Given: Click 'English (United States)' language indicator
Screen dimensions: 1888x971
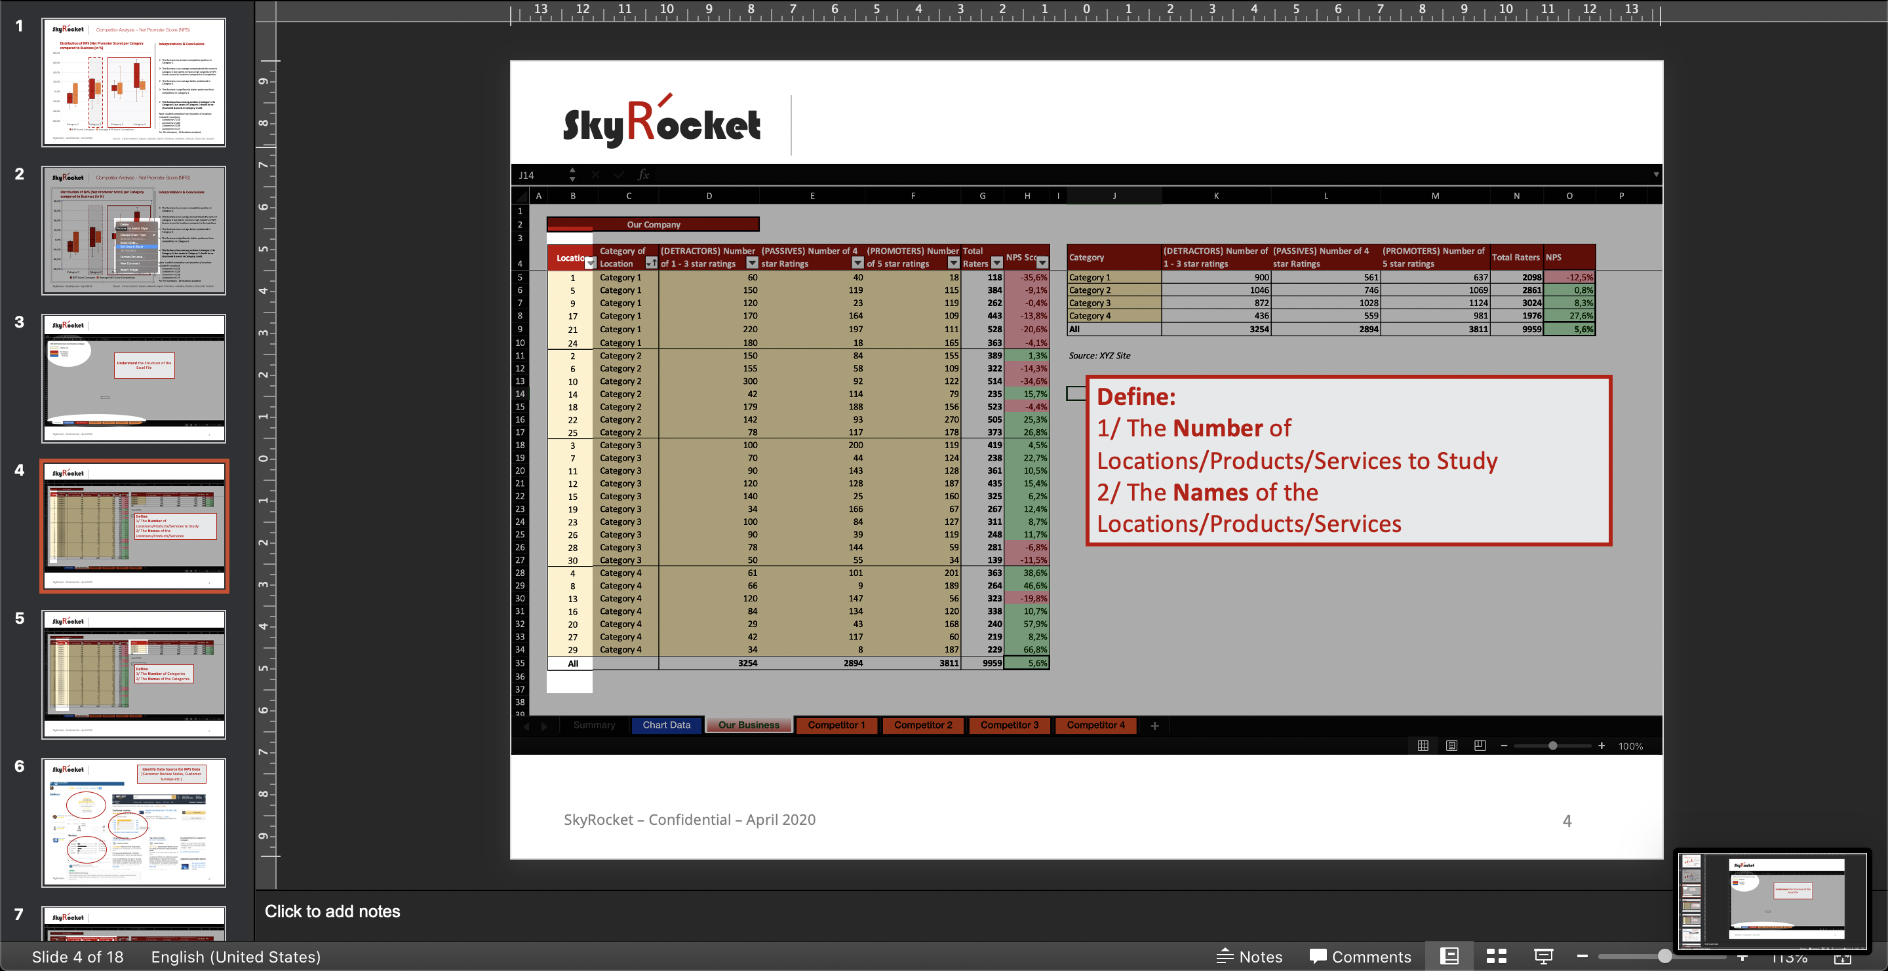Looking at the screenshot, I should (236, 957).
